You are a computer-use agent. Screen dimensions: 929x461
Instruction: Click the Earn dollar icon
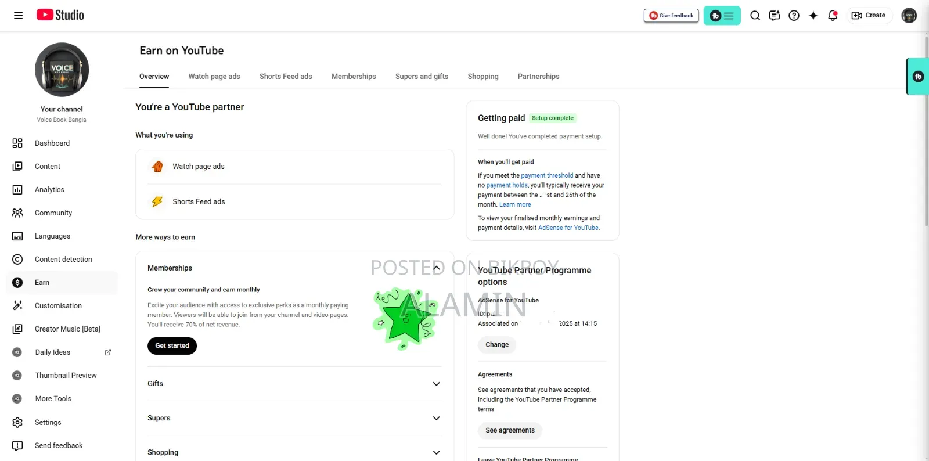(x=17, y=283)
